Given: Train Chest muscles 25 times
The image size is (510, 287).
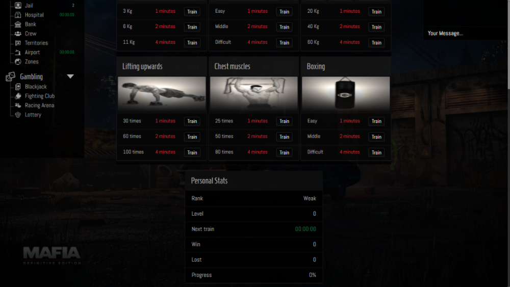Looking at the screenshot, I should click(x=284, y=121).
